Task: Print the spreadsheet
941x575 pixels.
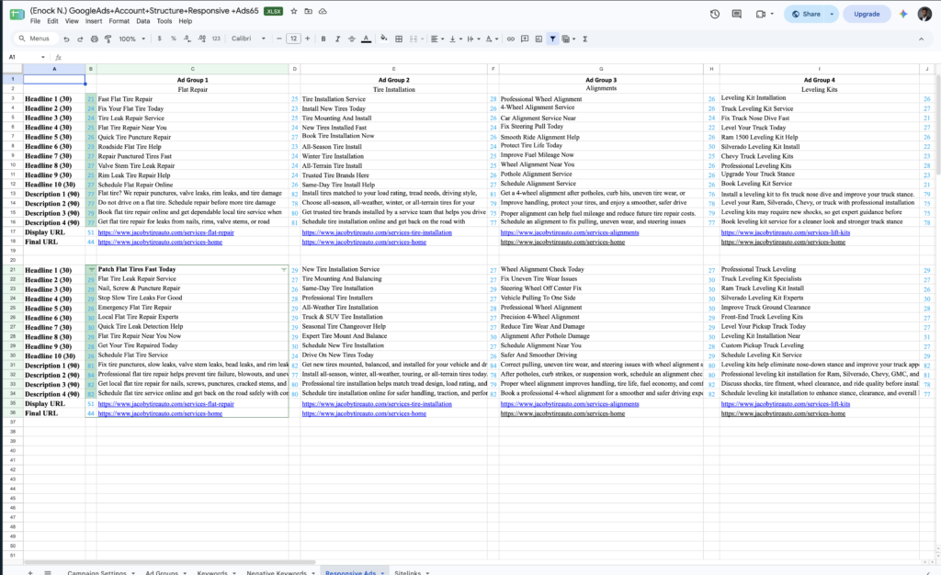Action: 95,39
